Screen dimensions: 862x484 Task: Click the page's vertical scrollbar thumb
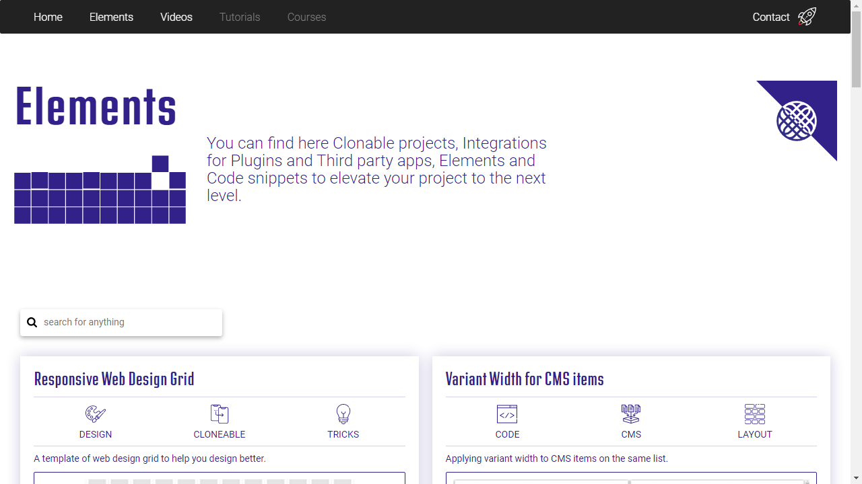pyautogui.click(x=857, y=49)
